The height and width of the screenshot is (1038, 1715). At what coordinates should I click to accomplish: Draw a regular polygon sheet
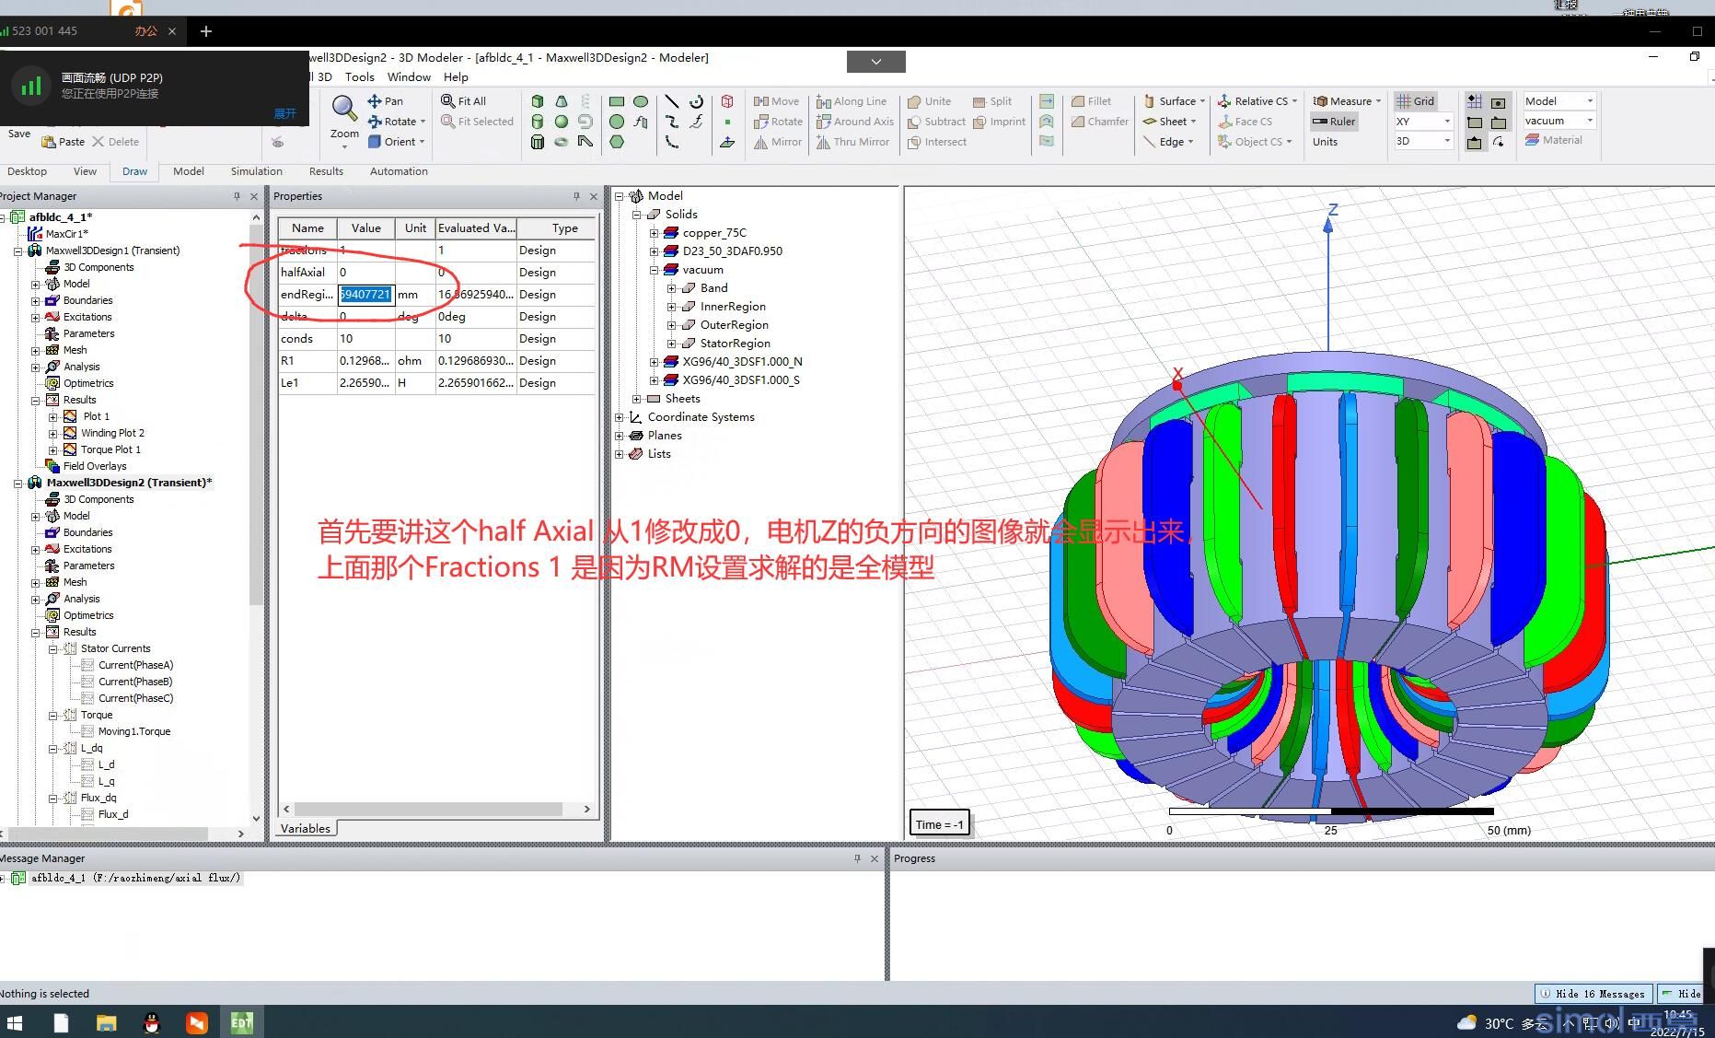click(617, 142)
